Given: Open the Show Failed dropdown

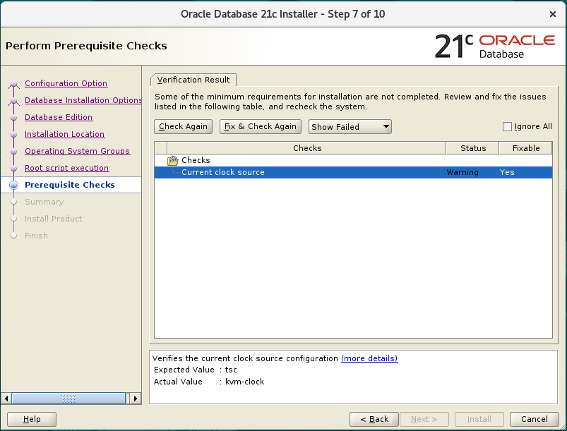Looking at the screenshot, I should pyautogui.click(x=350, y=127).
